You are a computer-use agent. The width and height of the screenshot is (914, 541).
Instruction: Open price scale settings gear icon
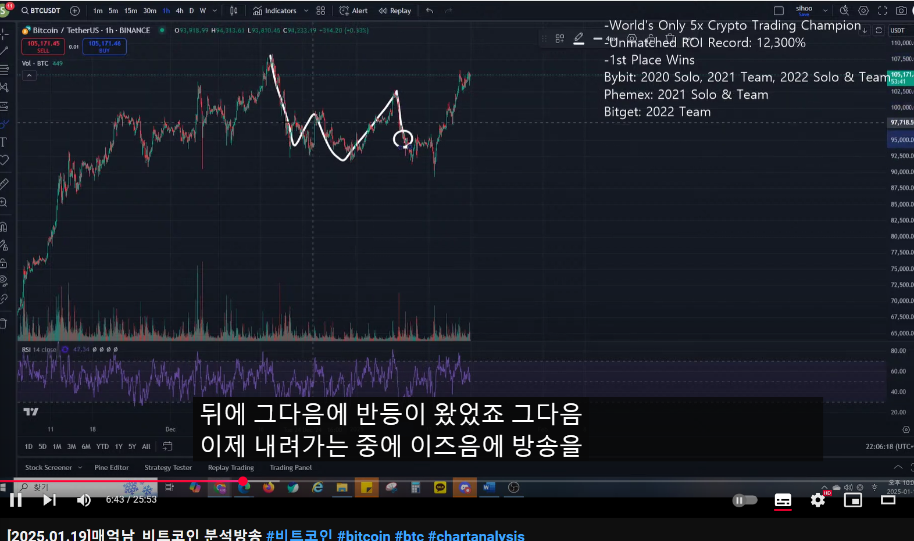906,430
